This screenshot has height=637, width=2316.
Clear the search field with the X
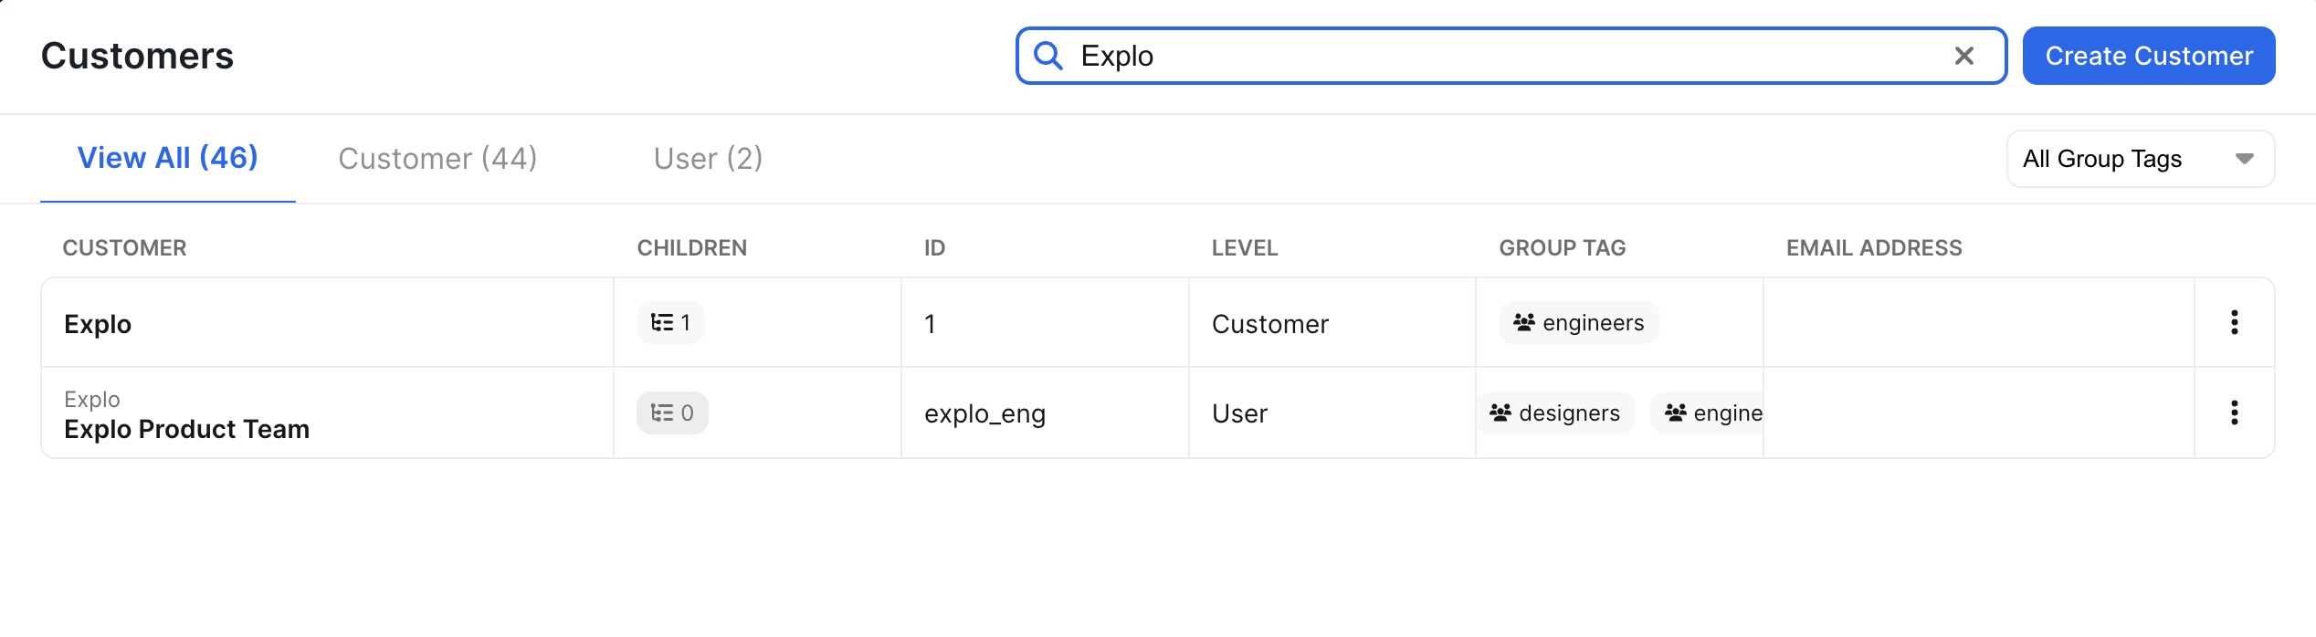1964,56
